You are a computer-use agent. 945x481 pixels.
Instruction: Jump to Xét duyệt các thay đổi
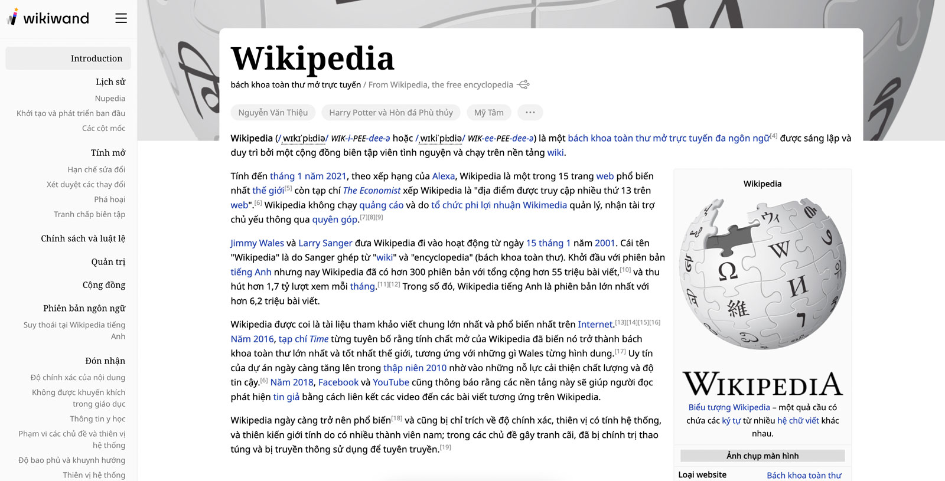point(86,184)
